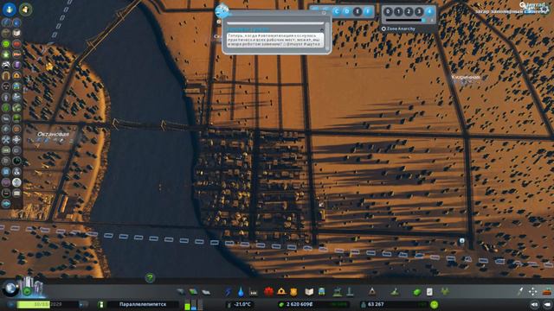
Task: Click the top-left yellow circle icon
Action: 25,10
